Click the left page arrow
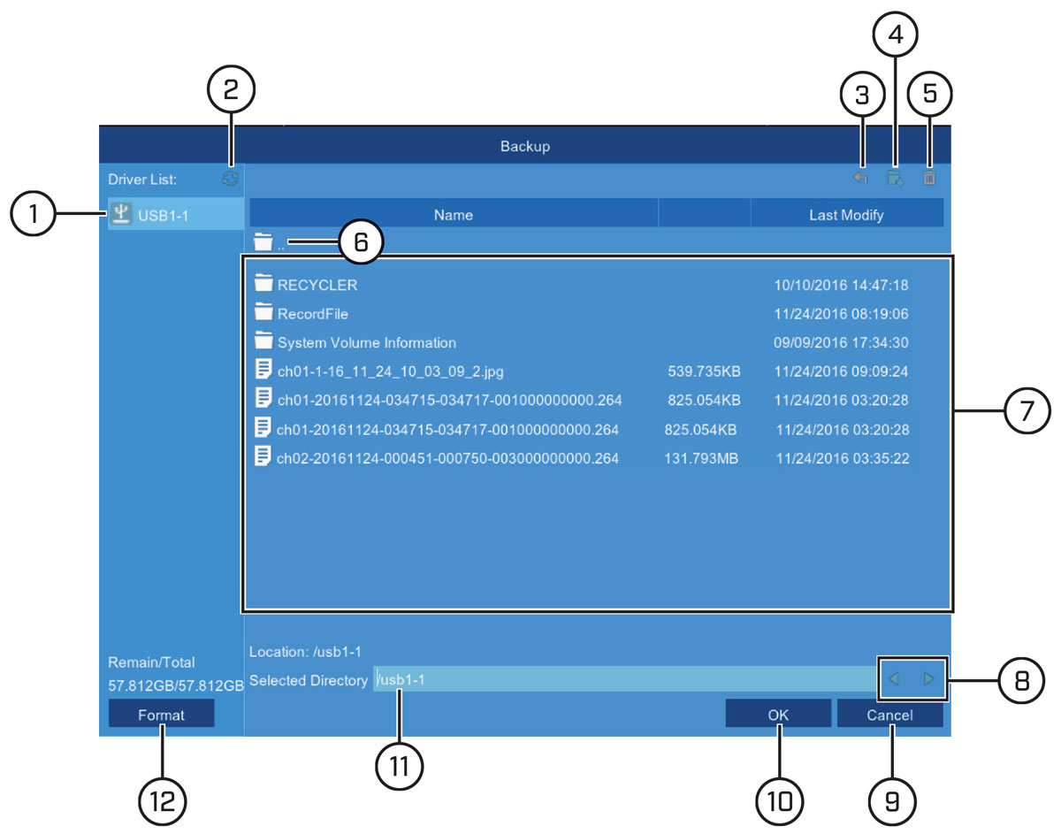 894,679
